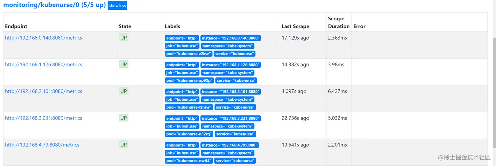
Task: Click label pod="kubenurse-nwtl4"
Action: coord(189,161)
